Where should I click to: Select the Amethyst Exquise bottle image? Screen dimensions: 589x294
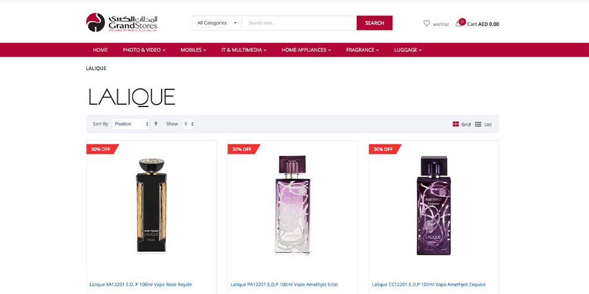(434, 206)
